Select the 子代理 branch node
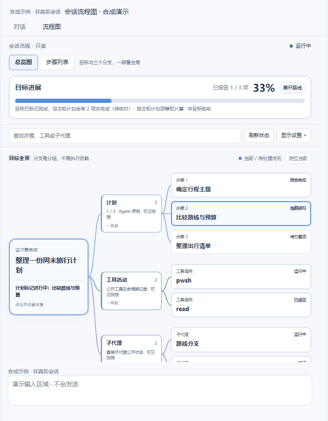The width and height of the screenshot is (328, 421). point(131,348)
